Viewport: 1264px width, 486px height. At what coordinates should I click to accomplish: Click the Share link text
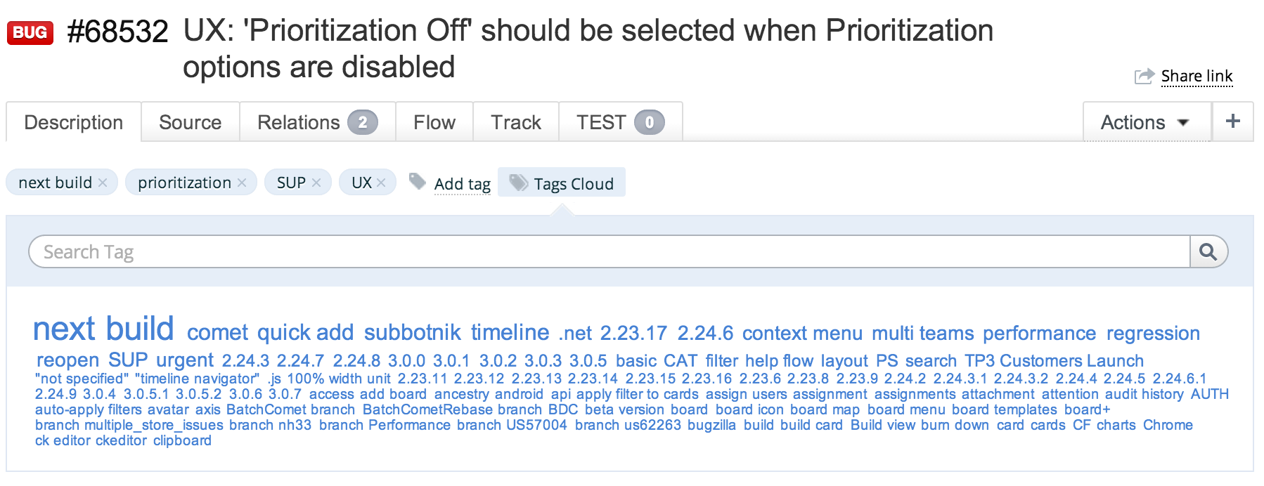1197,76
